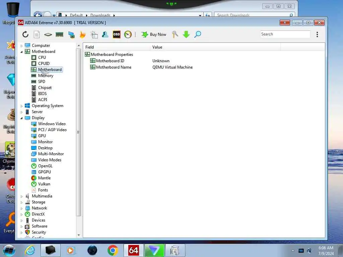Open the preferences tools icon
This screenshot has height=257, width=343.
pos(175,34)
